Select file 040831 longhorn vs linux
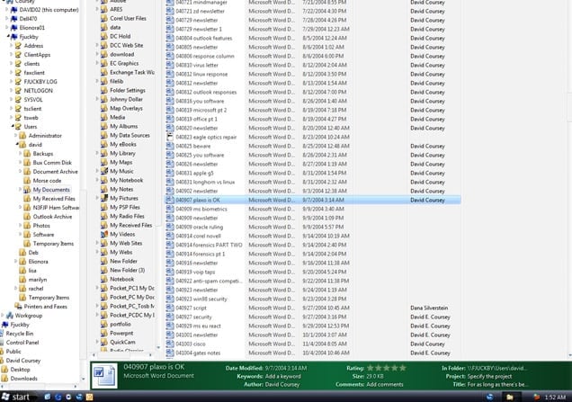The width and height of the screenshot is (572, 402). tap(205, 182)
